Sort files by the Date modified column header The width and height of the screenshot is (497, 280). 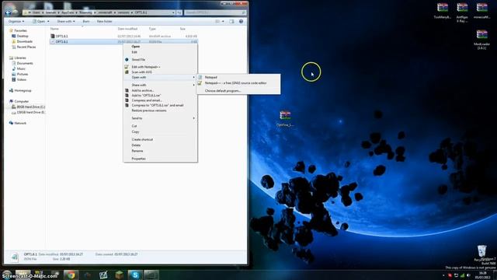[127, 29]
